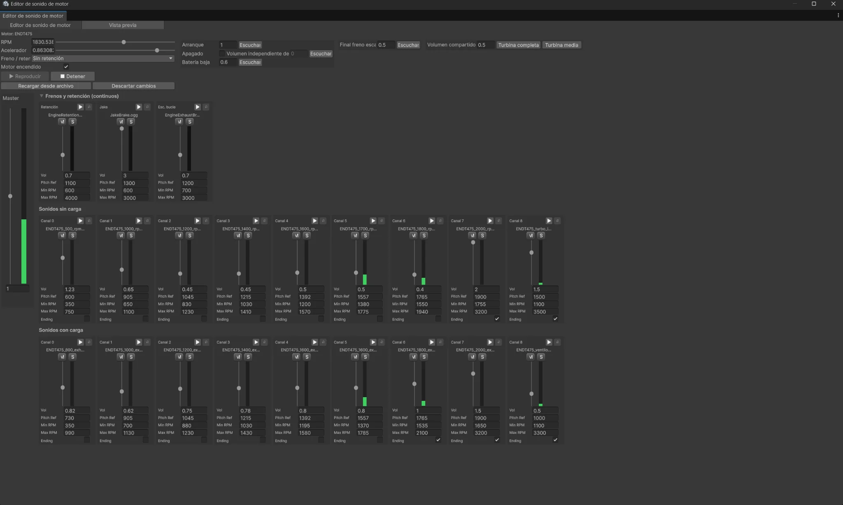This screenshot has width=843, height=505.
Task: Revert the Jake channel settings icon
Action: pos(147,107)
